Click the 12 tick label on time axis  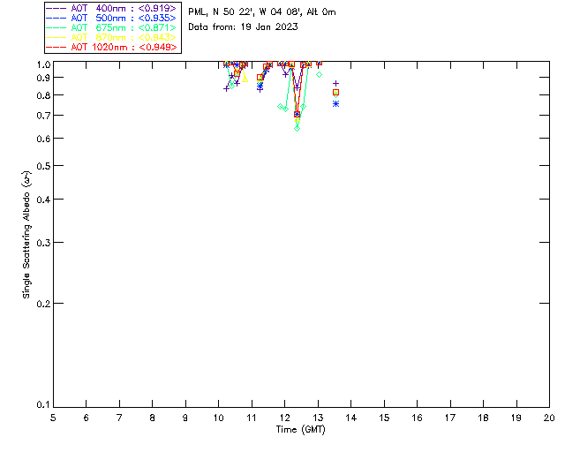point(284,417)
